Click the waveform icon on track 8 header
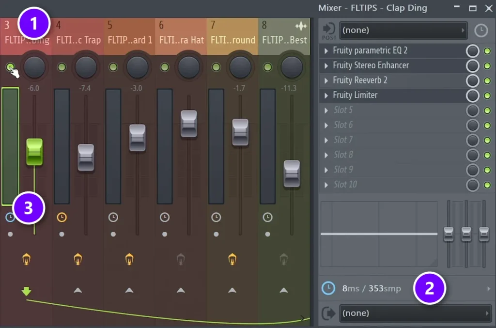This screenshot has width=496, height=328. point(301,26)
